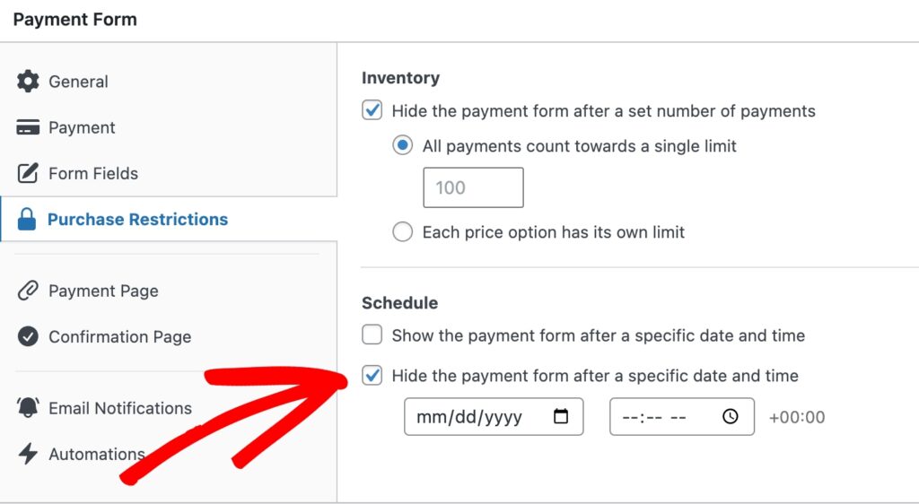Click the payment limit number field
Viewport: 919px width, 504px height.
473,188
